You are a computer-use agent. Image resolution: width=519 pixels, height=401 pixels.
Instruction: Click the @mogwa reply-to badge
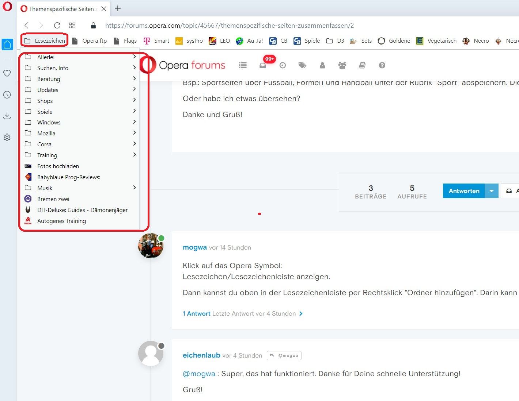(x=284, y=355)
